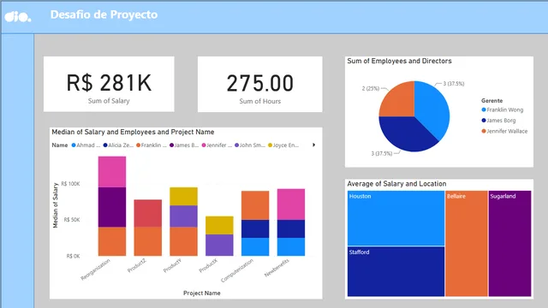Click 'Average of Salary and Location' chart title
548x308 pixels.
[x=396, y=184]
